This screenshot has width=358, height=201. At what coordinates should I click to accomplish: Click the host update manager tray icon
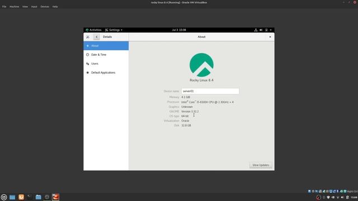[328, 197]
